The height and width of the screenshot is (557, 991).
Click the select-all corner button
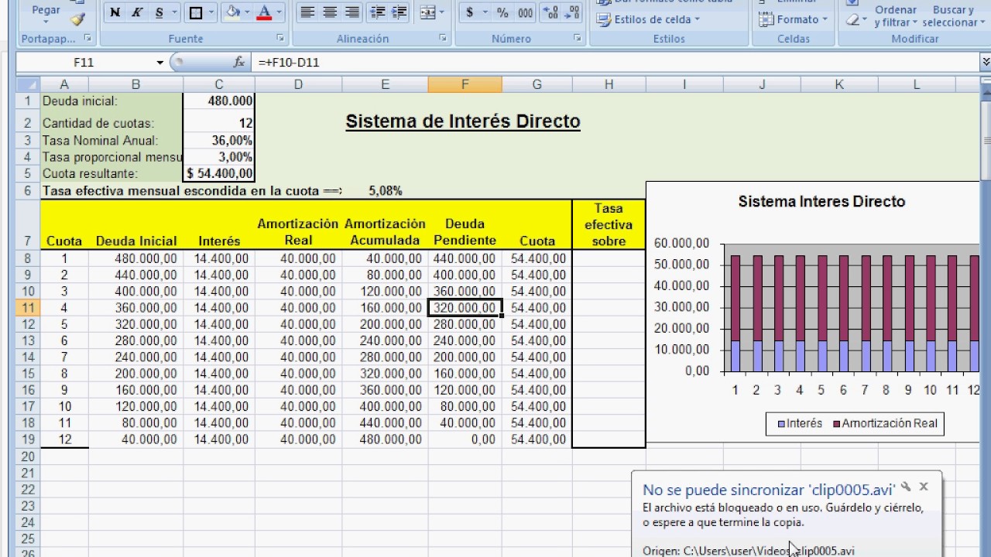click(x=28, y=85)
